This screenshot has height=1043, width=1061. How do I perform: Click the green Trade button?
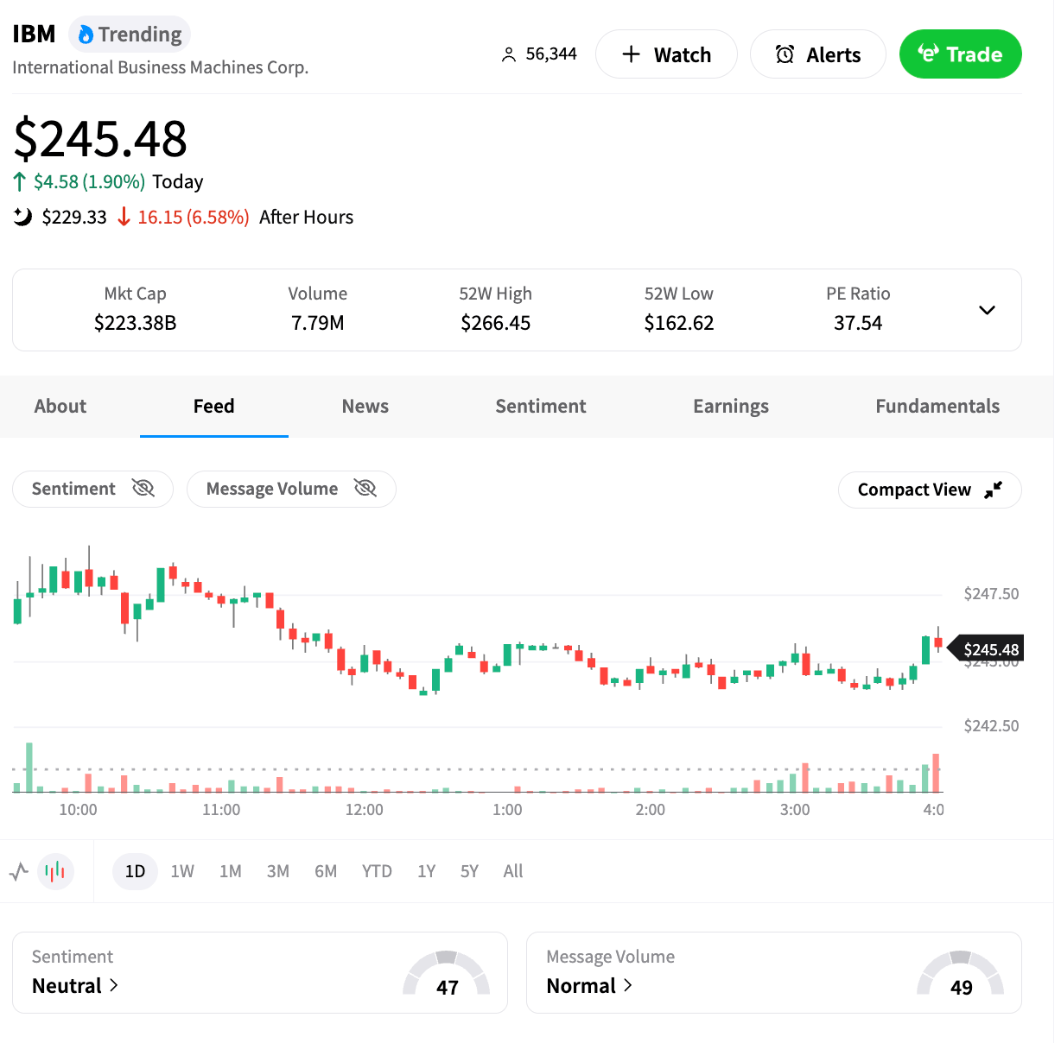[x=961, y=54]
